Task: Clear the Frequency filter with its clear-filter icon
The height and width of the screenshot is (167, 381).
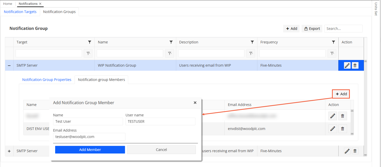Action: pyautogui.click(x=332, y=53)
